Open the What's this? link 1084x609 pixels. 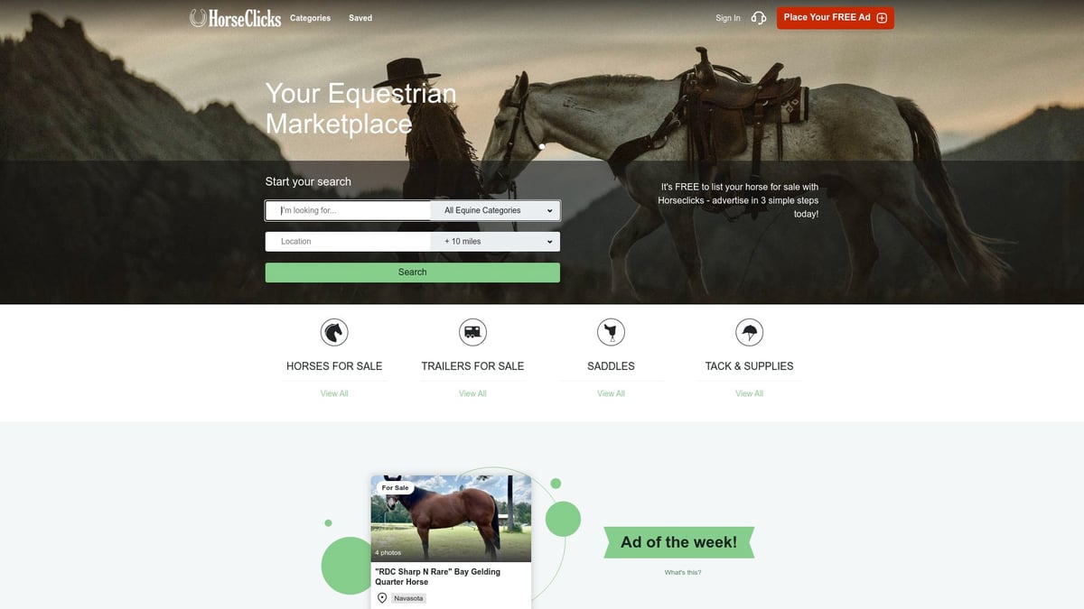click(683, 573)
